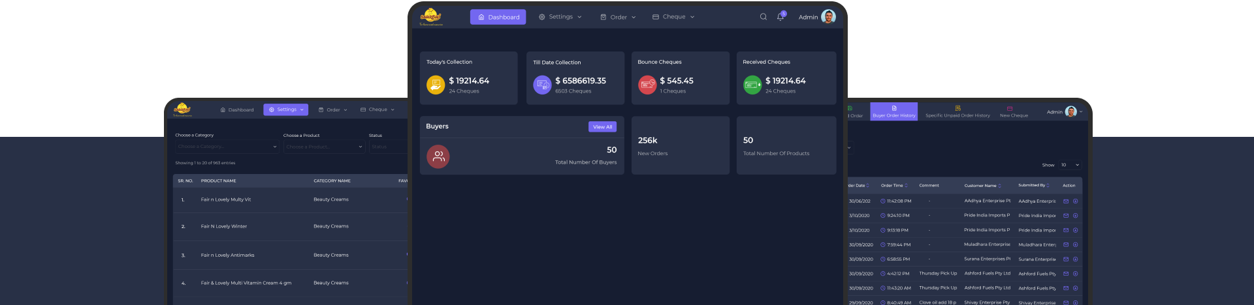The width and height of the screenshot is (1254, 305).
Task: Expand Settings menu in left products window
Action: [285, 109]
